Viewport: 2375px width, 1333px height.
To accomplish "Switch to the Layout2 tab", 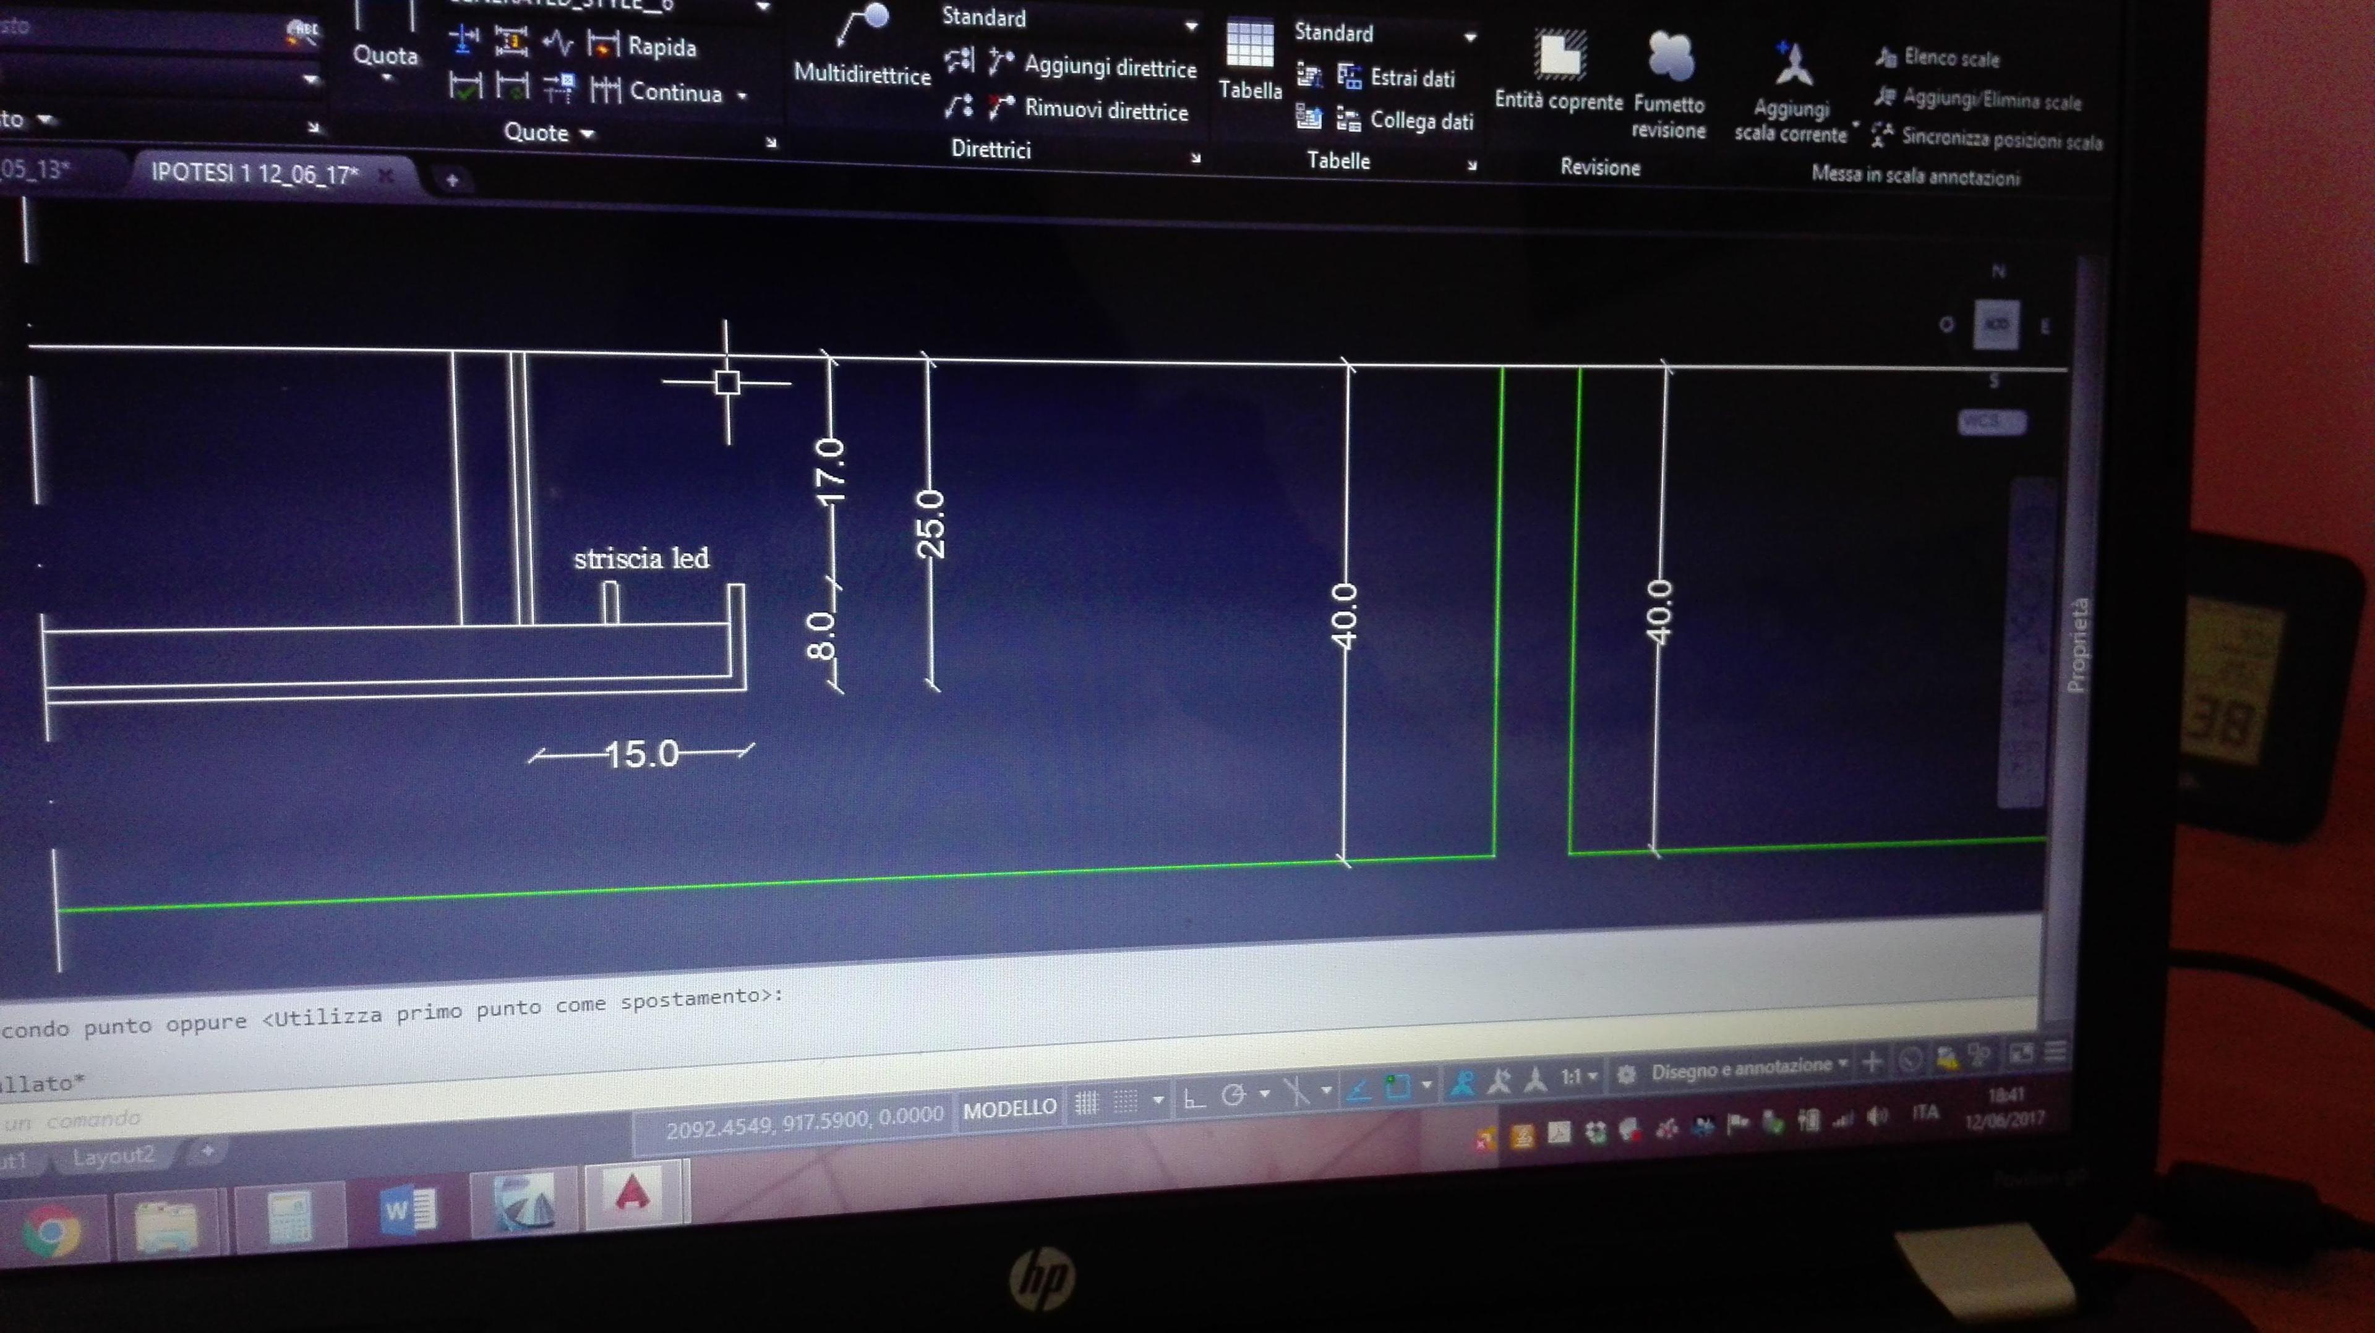I will (113, 1157).
